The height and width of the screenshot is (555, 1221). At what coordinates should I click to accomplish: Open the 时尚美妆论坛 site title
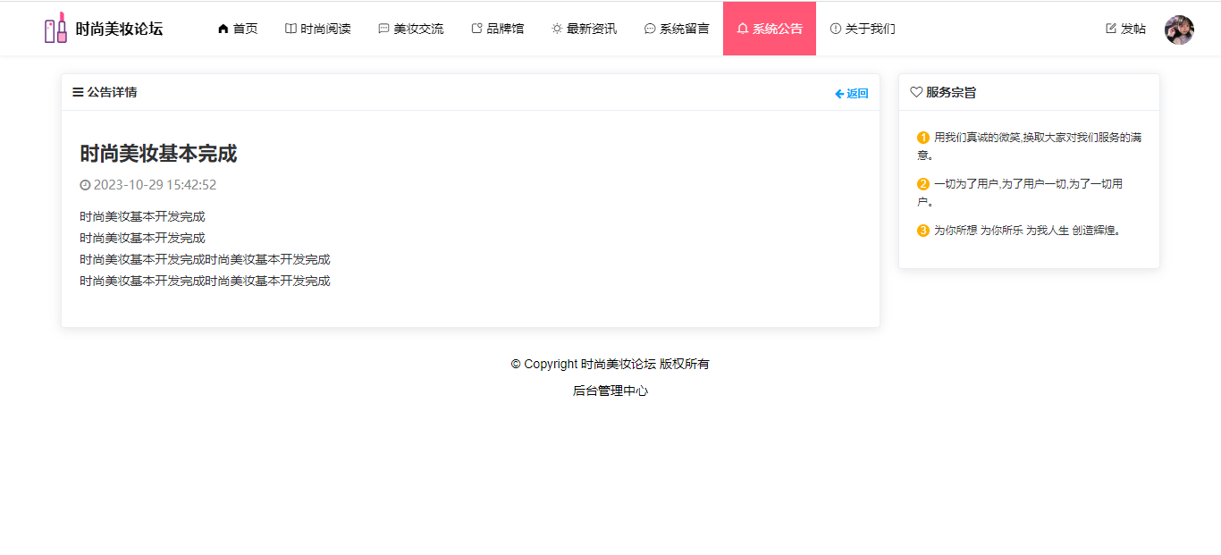[119, 29]
